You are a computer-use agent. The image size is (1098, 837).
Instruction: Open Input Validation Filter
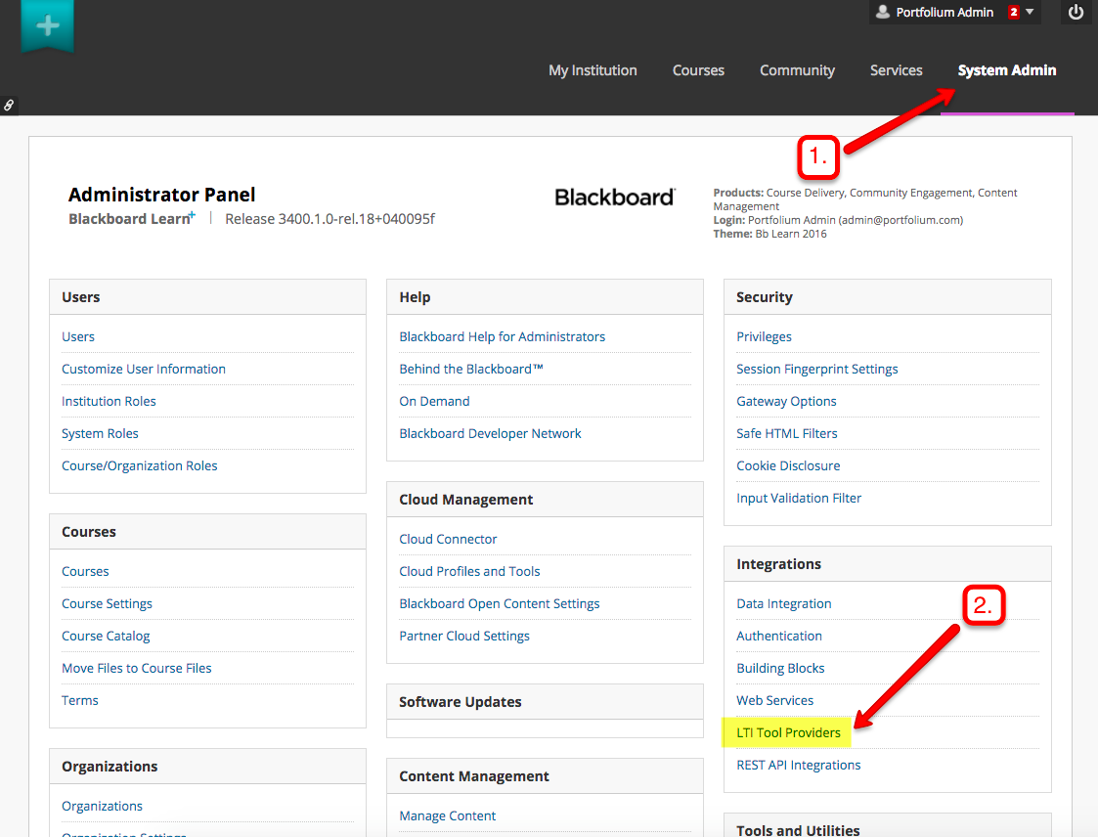(x=799, y=498)
